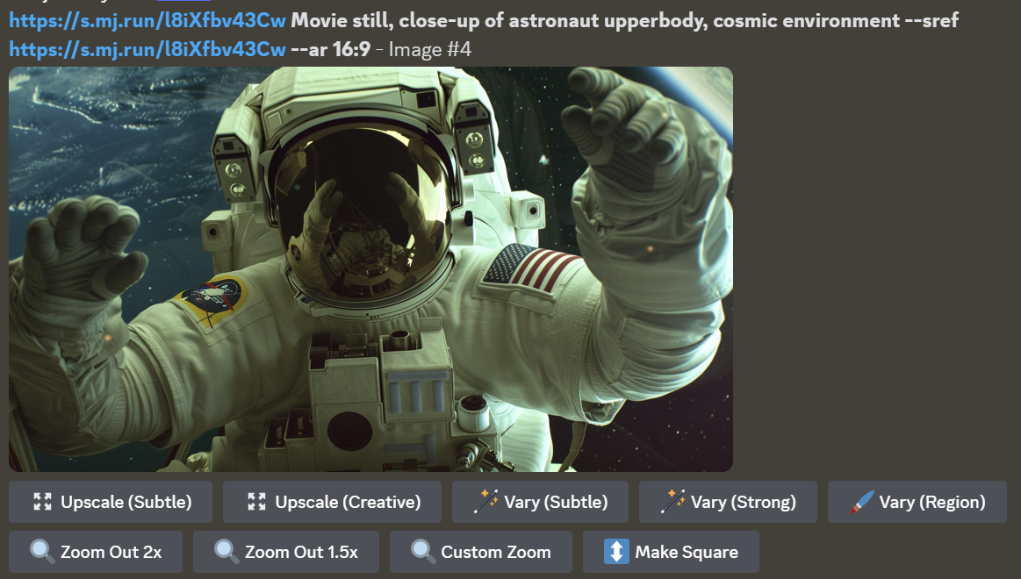Generate variations with the Vary (Strong) button
Viewport: 1021px width, 579px height.
[728, 502]
